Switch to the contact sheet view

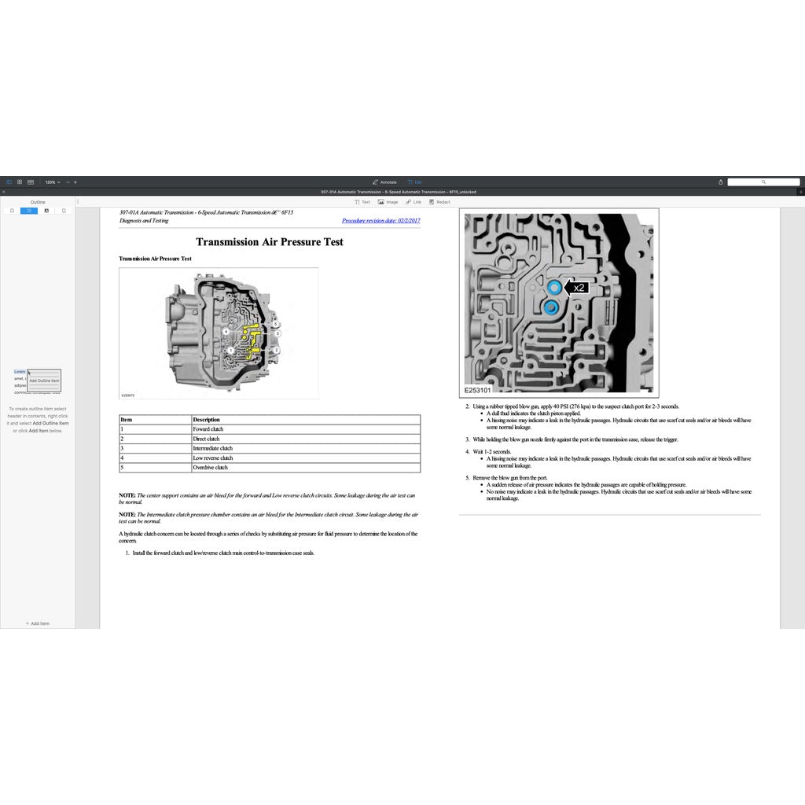31,182
